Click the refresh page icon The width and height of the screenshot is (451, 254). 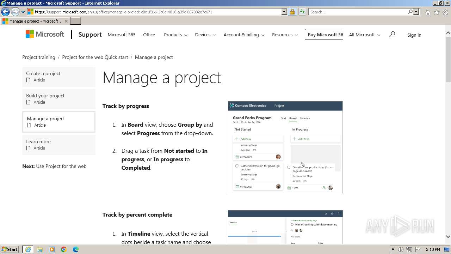pyautogui.click(x=302, y=12)
